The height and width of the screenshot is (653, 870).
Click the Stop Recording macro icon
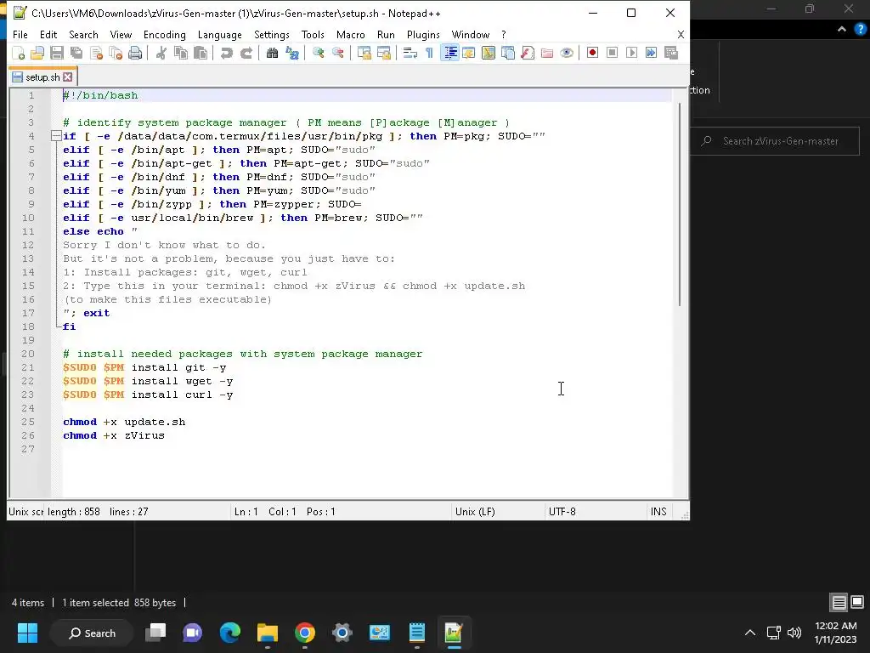pos(612,53)
